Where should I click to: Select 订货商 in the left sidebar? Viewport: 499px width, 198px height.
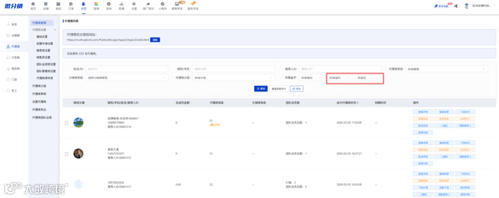click(14, 58)
